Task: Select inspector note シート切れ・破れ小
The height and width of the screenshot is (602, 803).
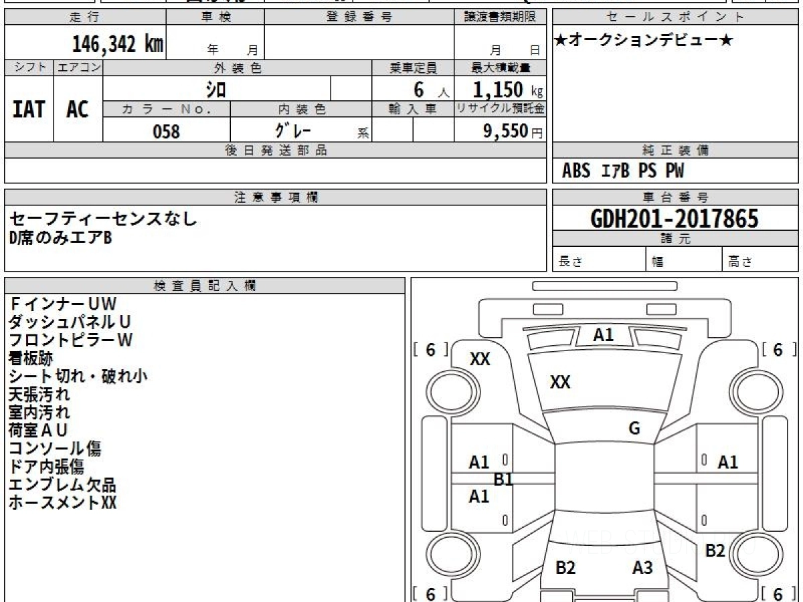Action: tap(78, 376)
